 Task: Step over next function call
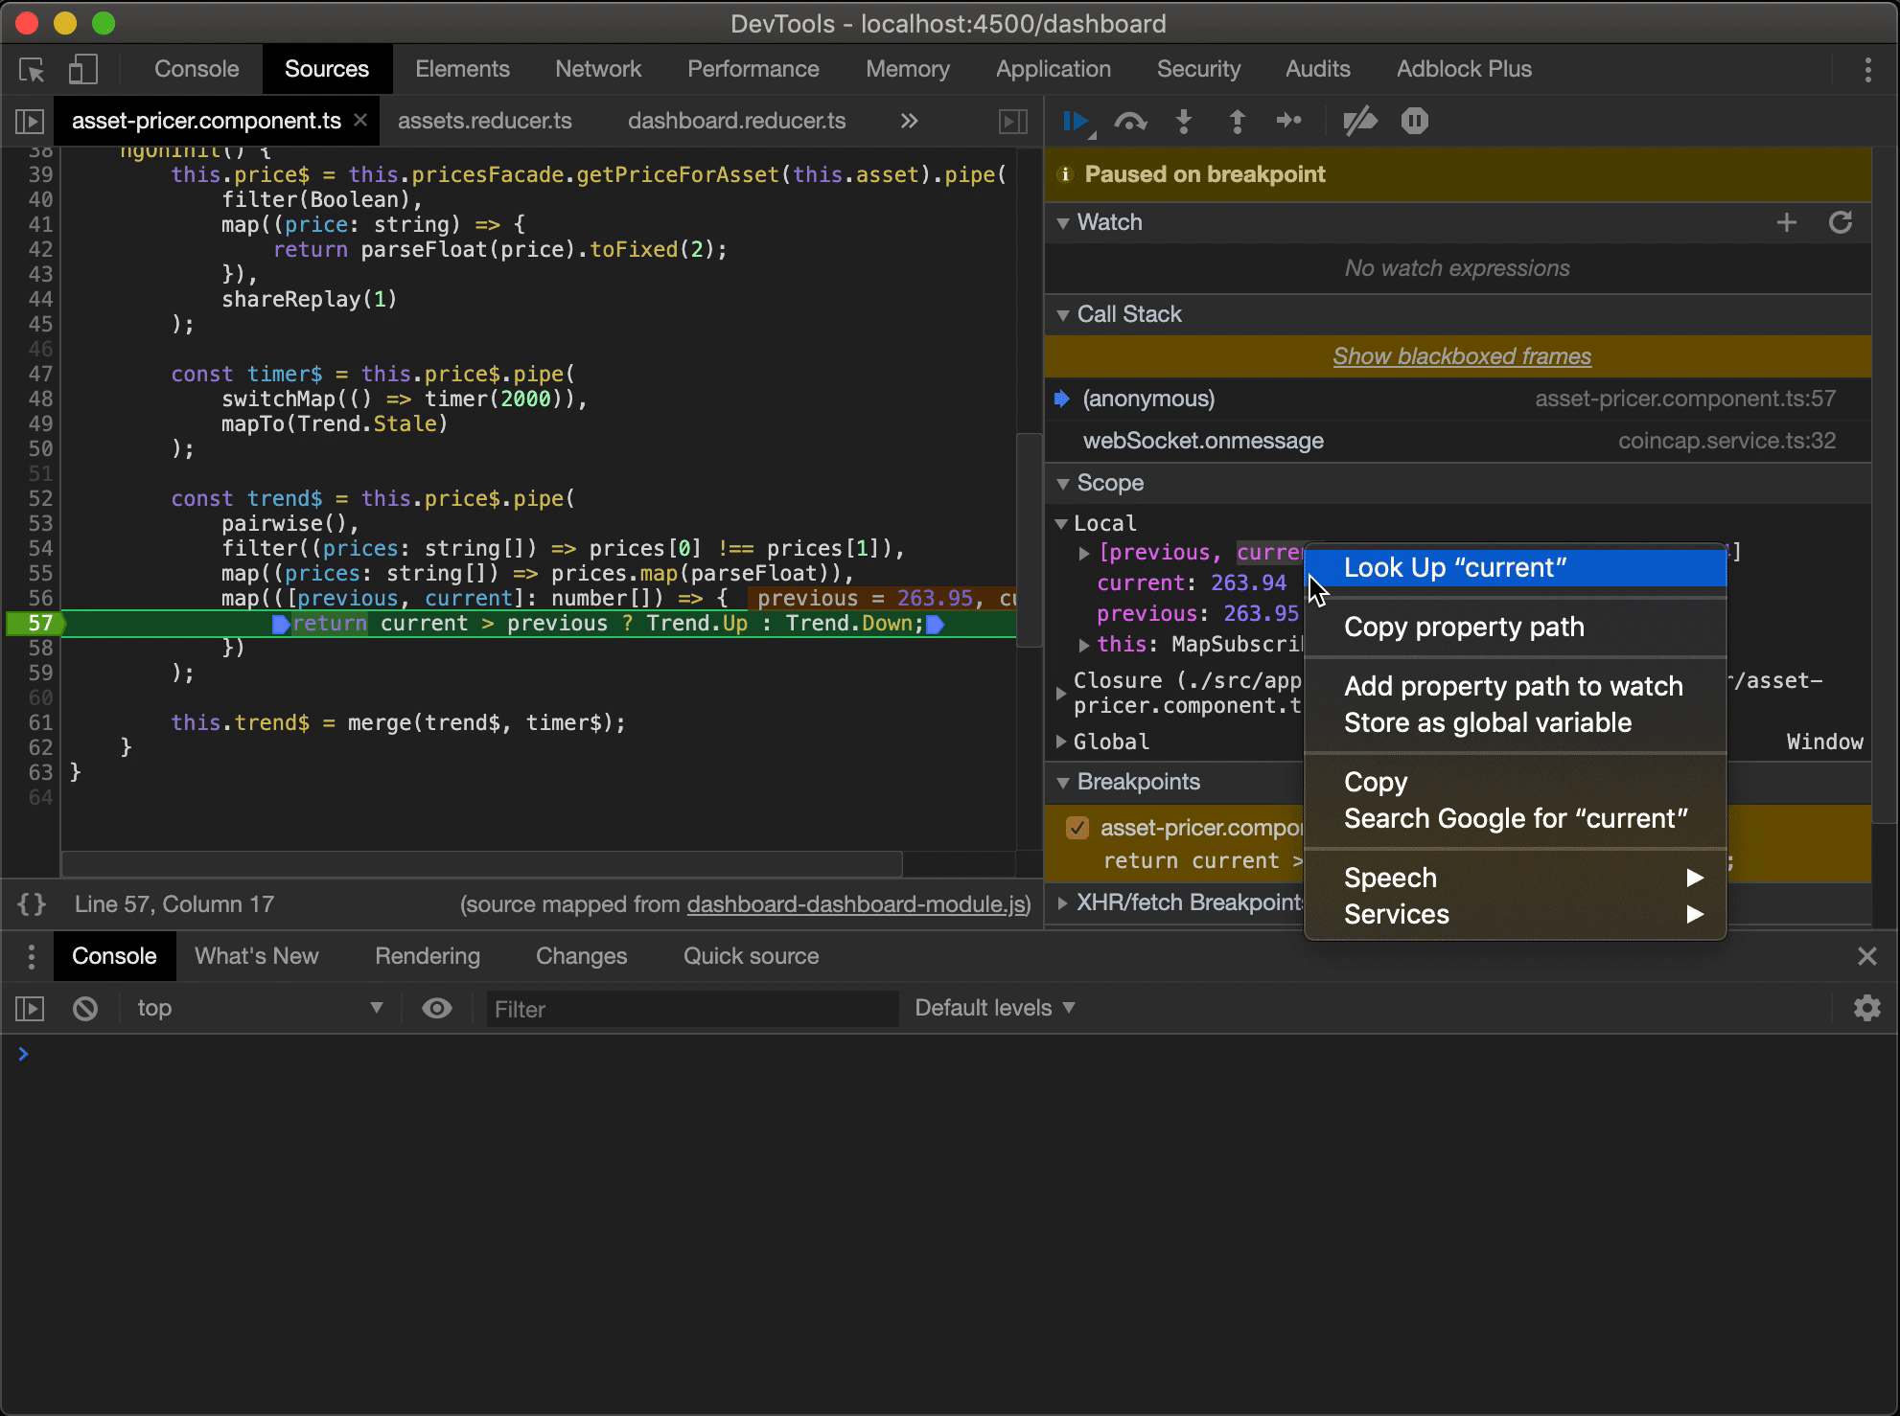pyautogui.click(x=1130, y=122)
